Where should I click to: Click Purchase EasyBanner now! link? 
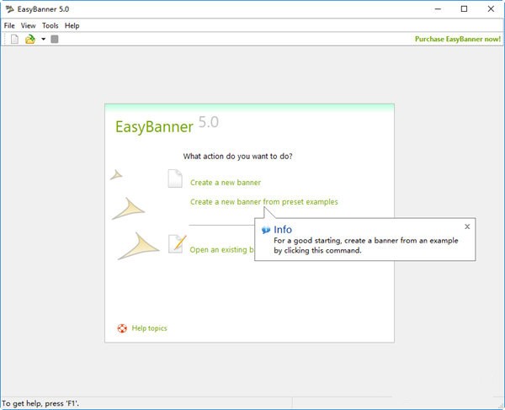(x=458, y=40)
